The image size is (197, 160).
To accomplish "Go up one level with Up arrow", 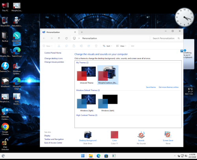I will pos(59,38).
